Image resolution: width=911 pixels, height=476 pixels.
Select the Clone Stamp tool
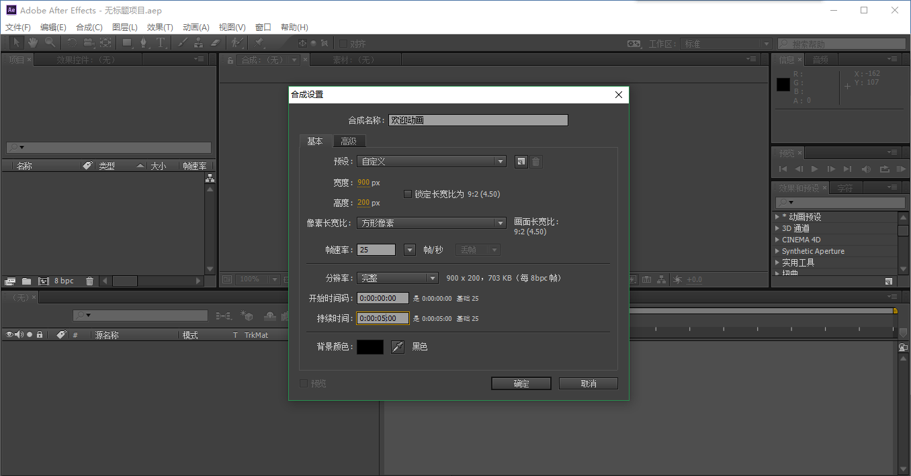coord(199,42)
